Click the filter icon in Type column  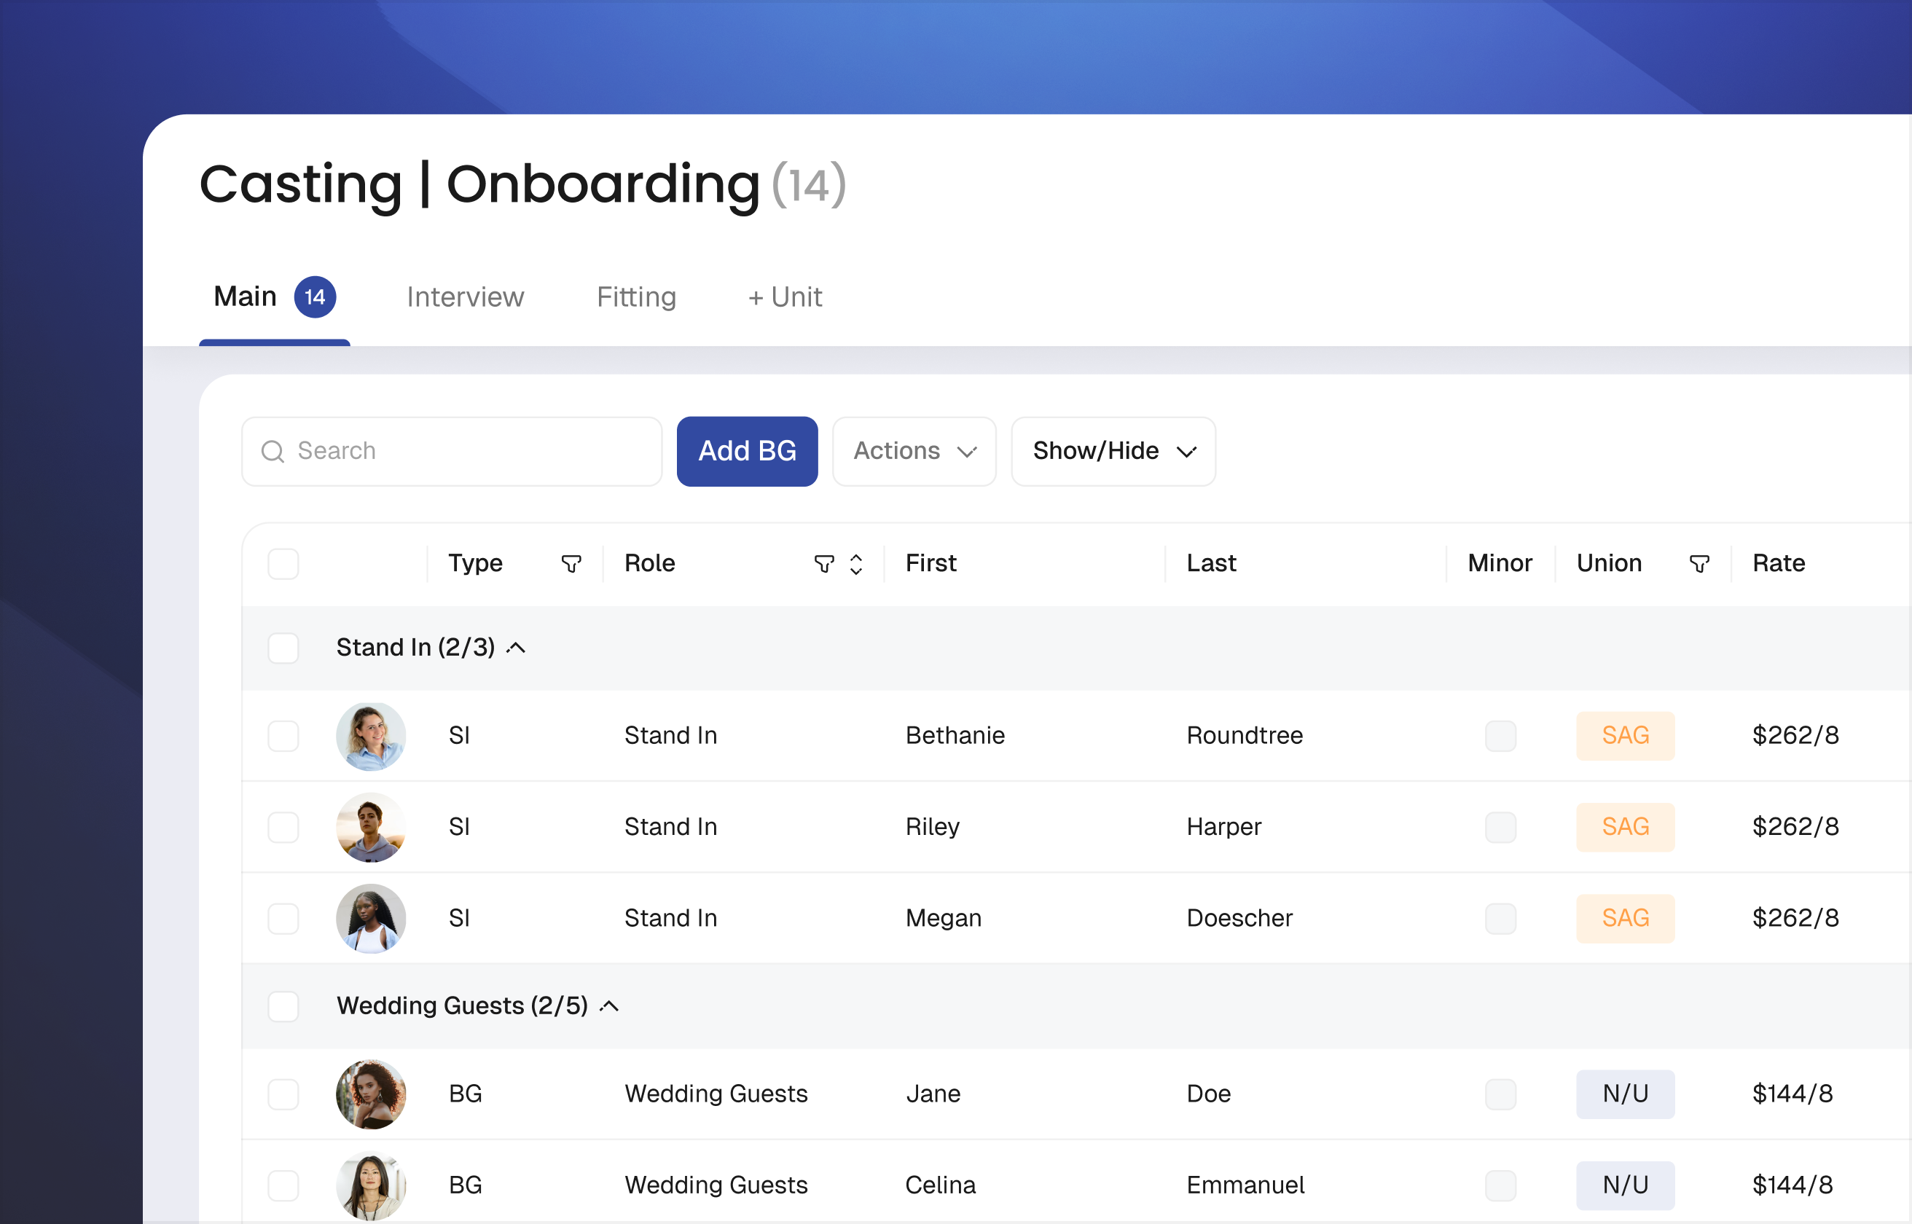pyautogui.click(x=571, y=563)
